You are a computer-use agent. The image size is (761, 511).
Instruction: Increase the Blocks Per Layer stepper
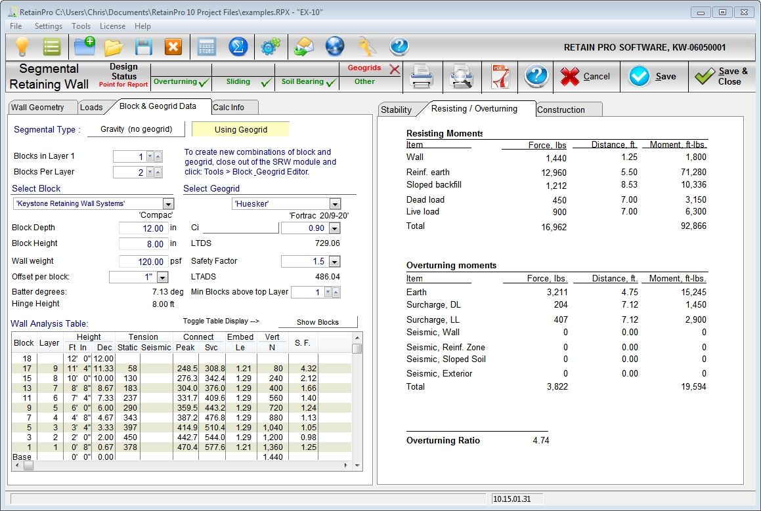click(x=158, y=172)
